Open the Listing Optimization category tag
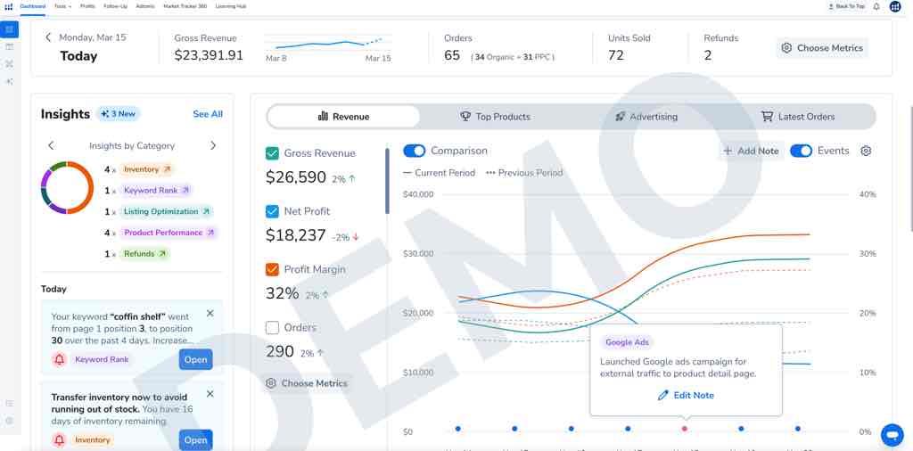 (166, 212)
